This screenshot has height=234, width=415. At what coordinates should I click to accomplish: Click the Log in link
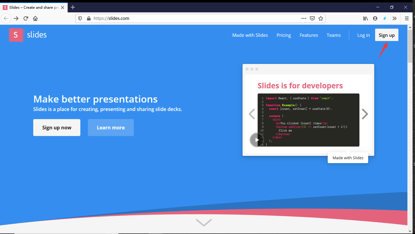pyautogui.click(x=363, y=35)
